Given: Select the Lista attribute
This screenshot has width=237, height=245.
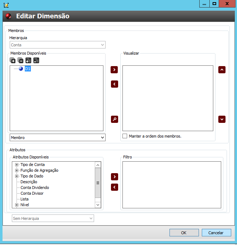Looking at the screenshot, I should pyautogui.click(x=24, y=199).
